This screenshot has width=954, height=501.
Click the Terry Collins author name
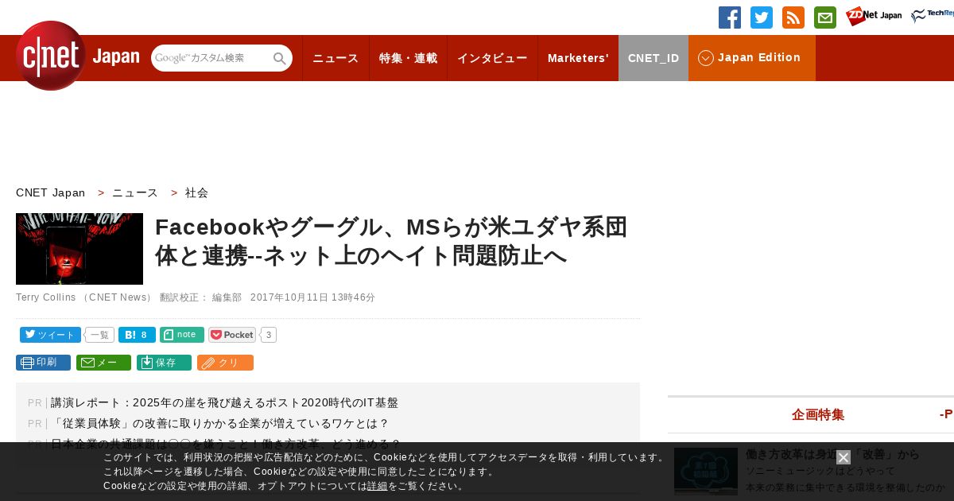pos(45,297)
